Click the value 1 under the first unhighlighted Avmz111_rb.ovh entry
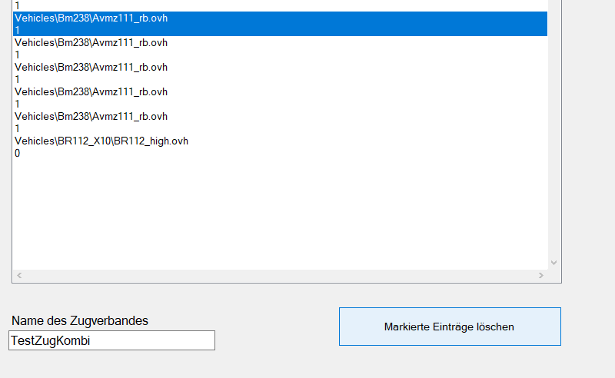615x378 pixels. pos(17,55)
